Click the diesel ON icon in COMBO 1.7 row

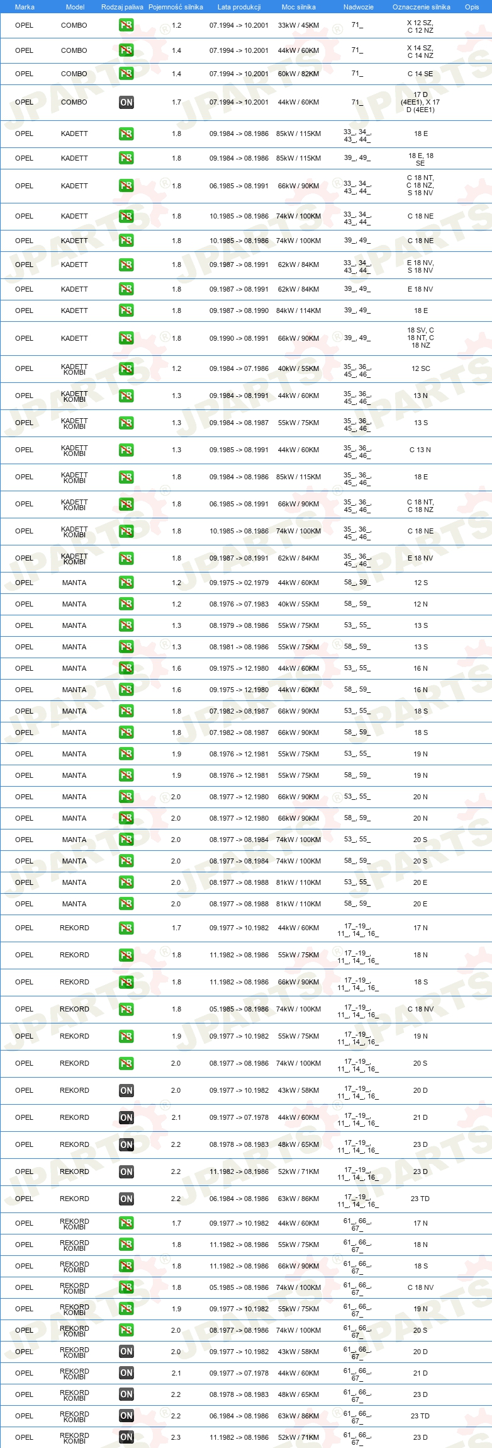126,102
